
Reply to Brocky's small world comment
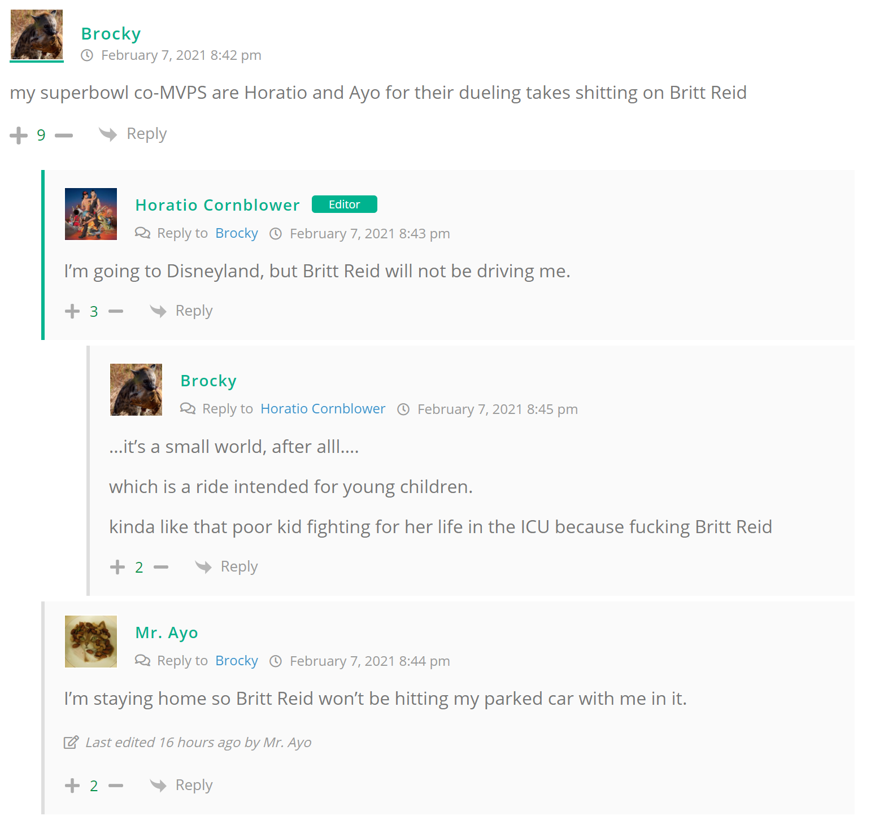tap(227, 566)
